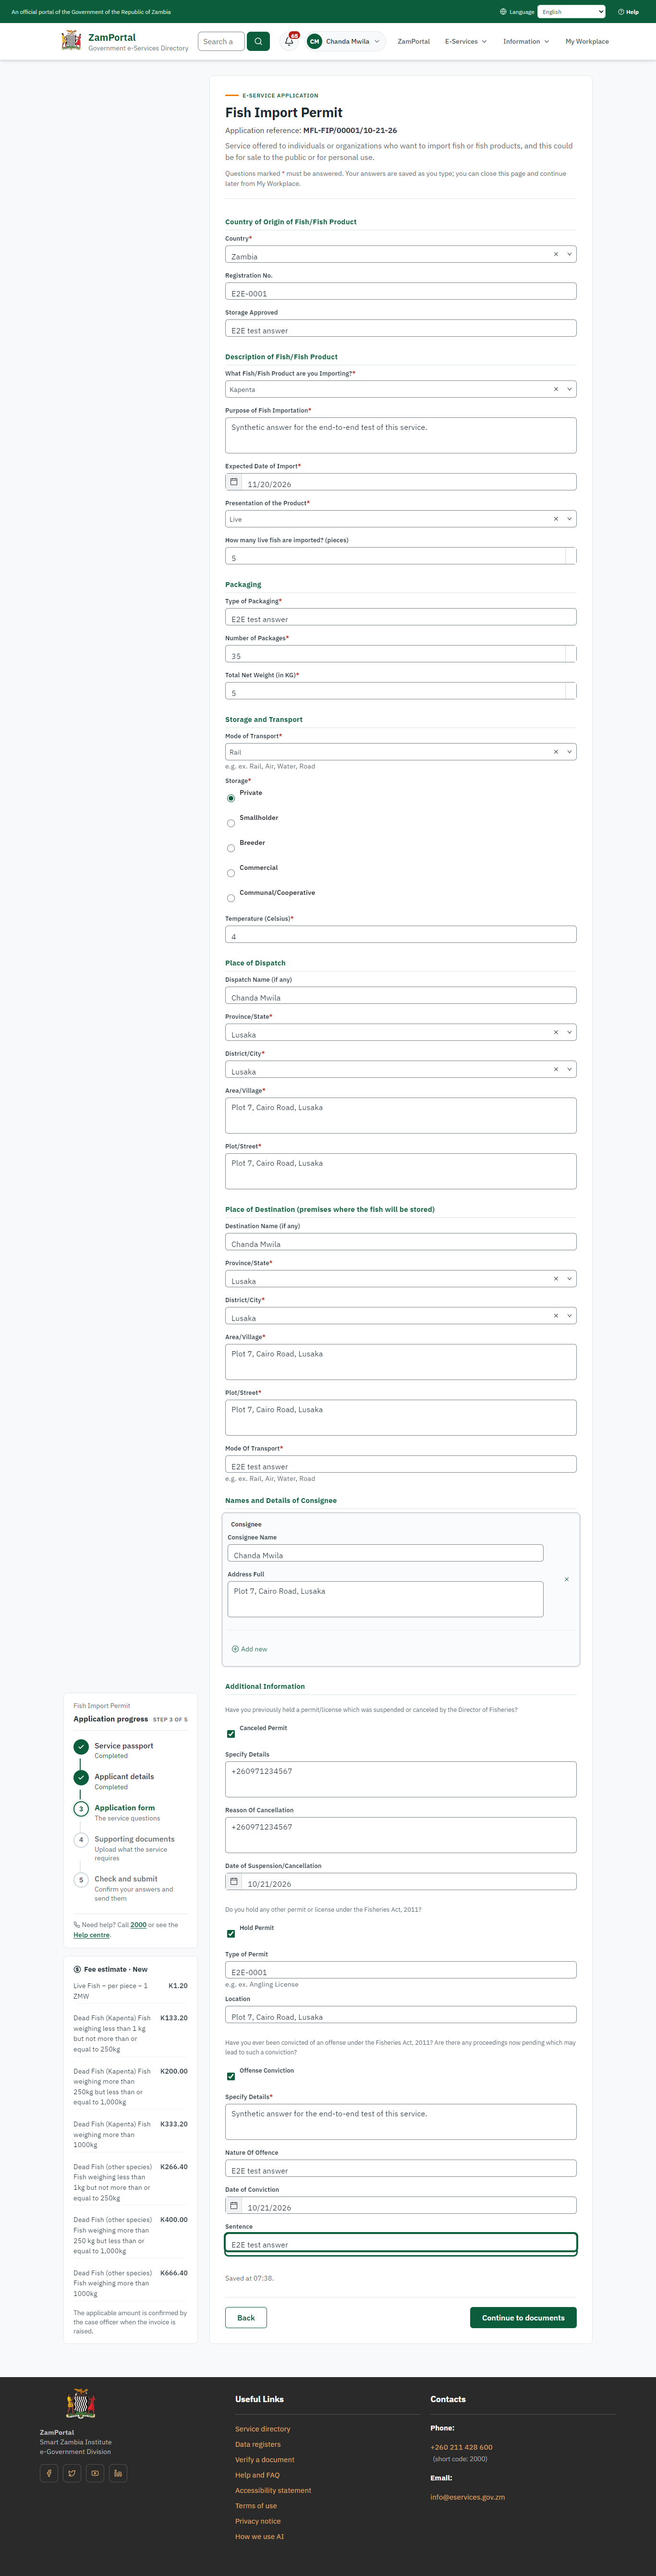Image resolution: width=656 pixels, height=2576 pixels.
Task: Toggle the Hold Permit checkbox
Action: point(231,1933)
